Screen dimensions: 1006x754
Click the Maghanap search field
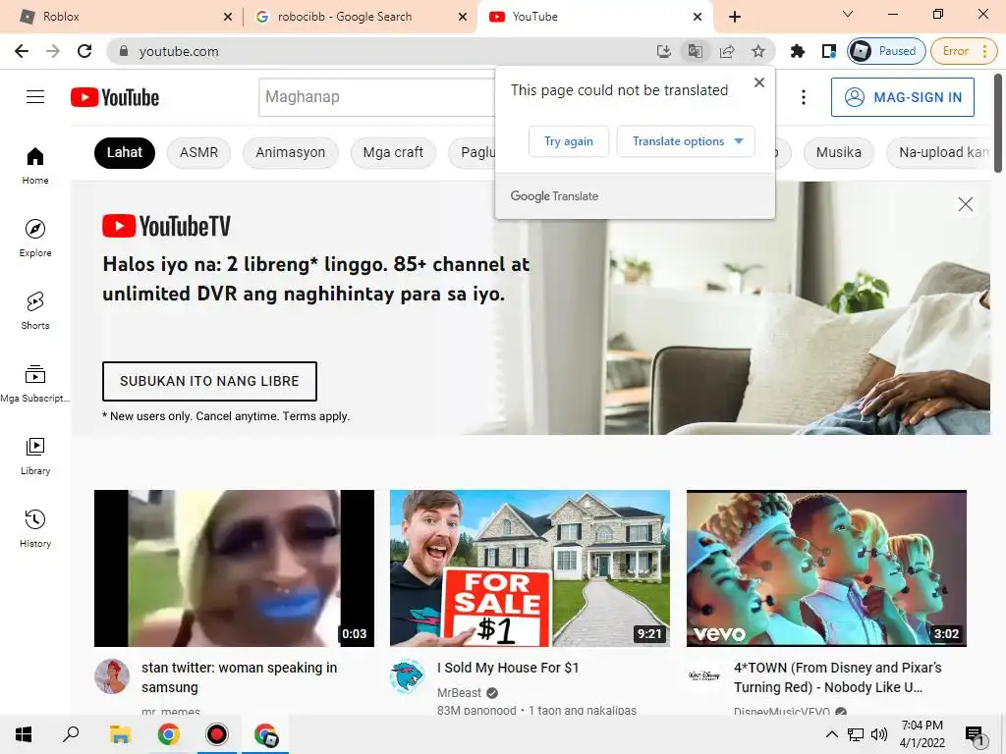pos(377,97)
